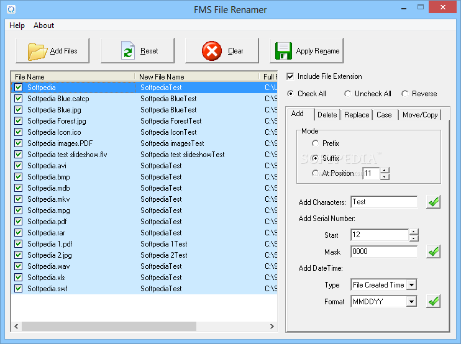Sort by New File Name column header
Screen dimensions: 461x344
[197, 76]
